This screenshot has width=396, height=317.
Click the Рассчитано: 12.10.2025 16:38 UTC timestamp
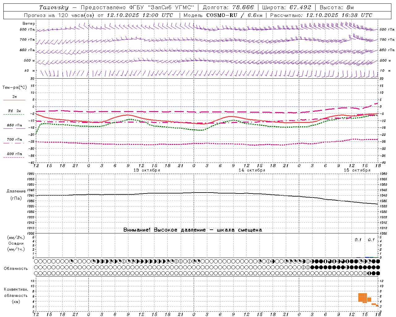tap(321, 15)
